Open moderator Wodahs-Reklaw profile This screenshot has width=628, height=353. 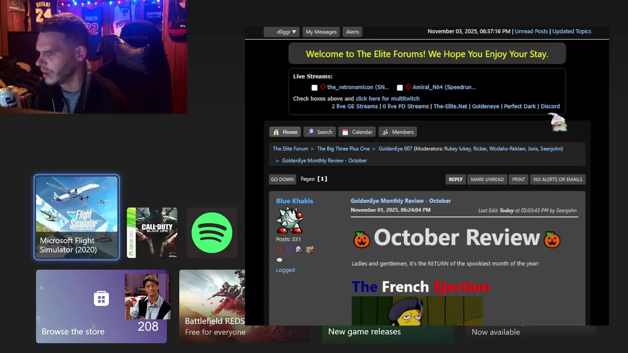pyautogui.click(x=507, y=149)
